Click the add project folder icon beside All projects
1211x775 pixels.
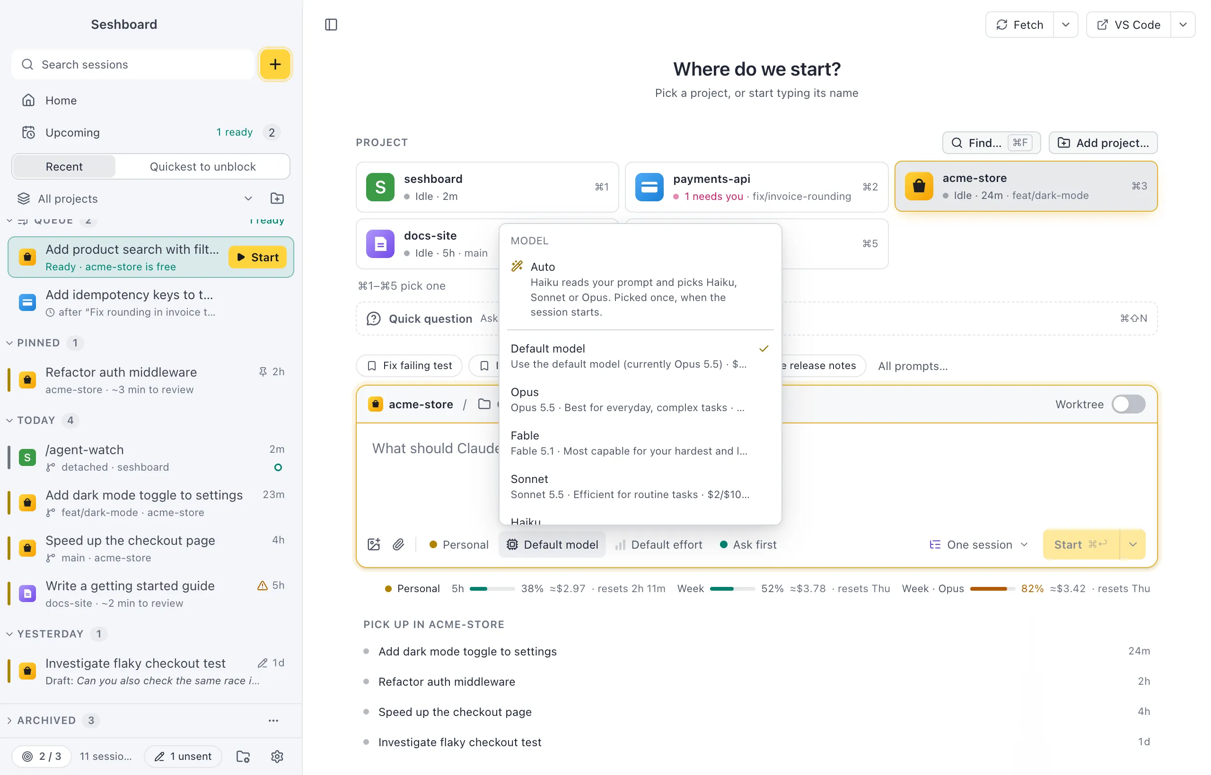[x=277, y=198]
